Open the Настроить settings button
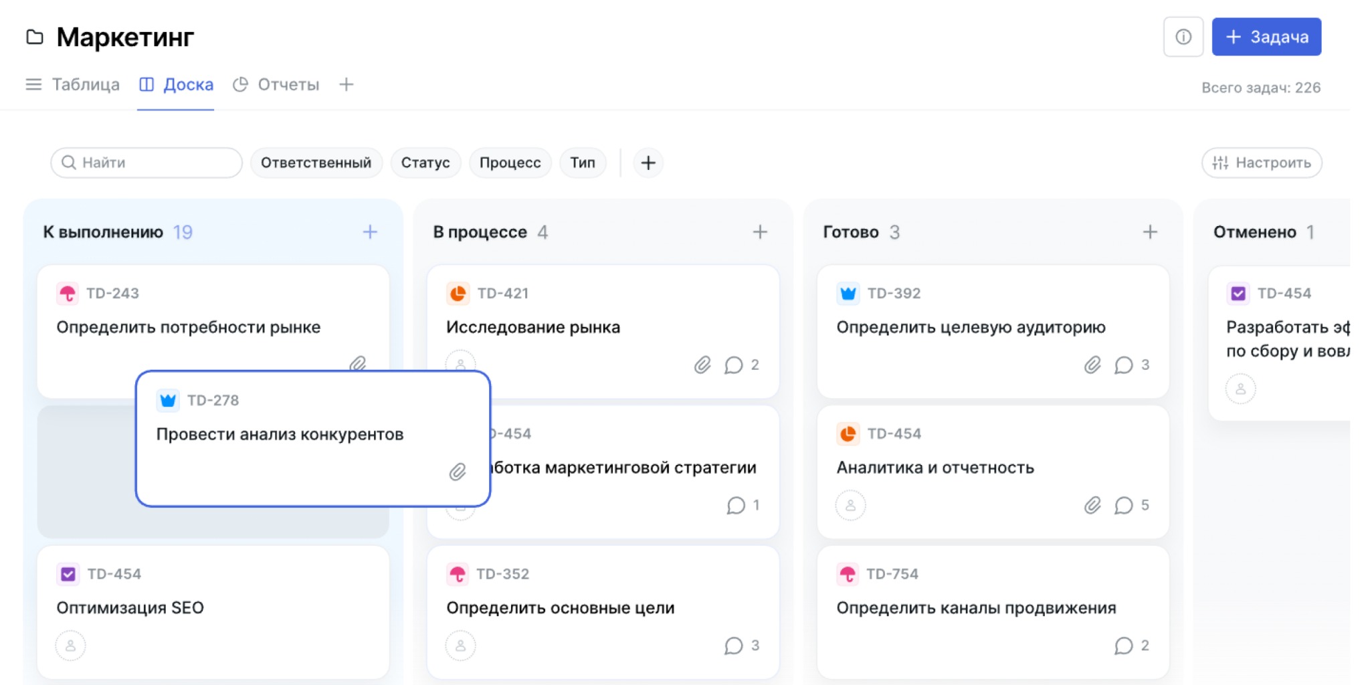 [1262, 163]
